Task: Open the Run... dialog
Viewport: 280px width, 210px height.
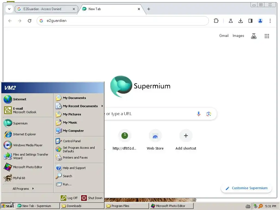Action: (79, 184)
